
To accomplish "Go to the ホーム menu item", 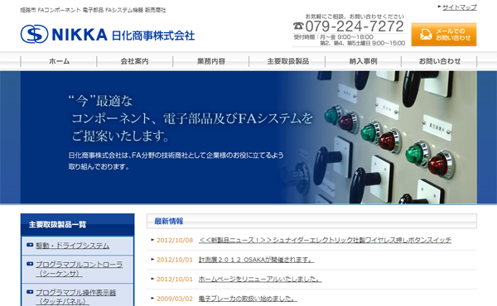I will (x=60, y=61).
